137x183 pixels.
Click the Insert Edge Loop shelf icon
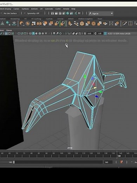[130, 24]
